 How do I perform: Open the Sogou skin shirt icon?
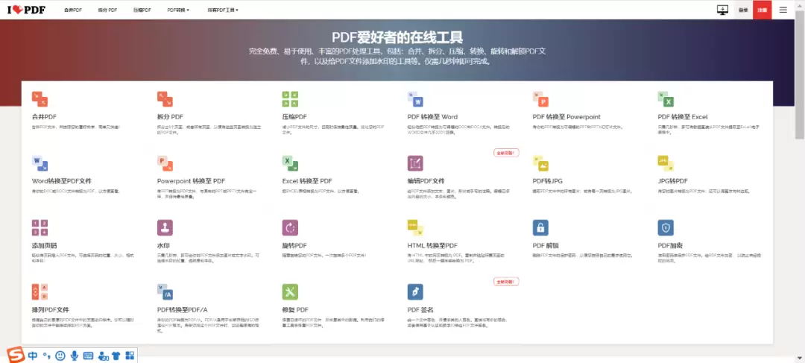coord(116,356)
